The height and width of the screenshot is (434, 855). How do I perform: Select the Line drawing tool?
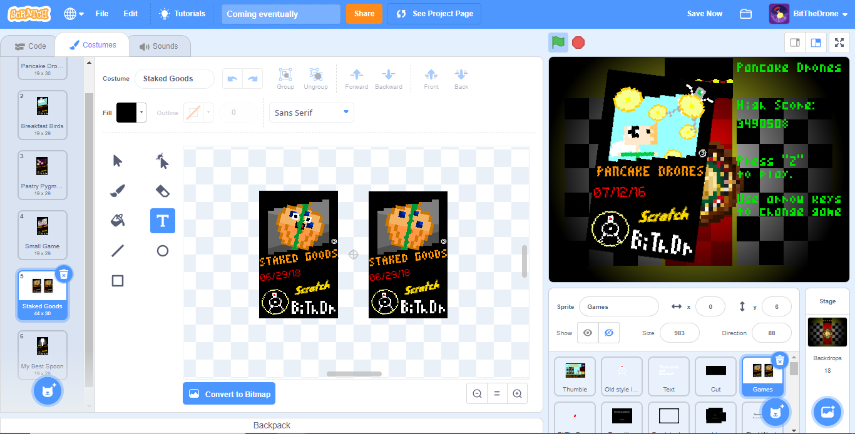click(117, 251)
